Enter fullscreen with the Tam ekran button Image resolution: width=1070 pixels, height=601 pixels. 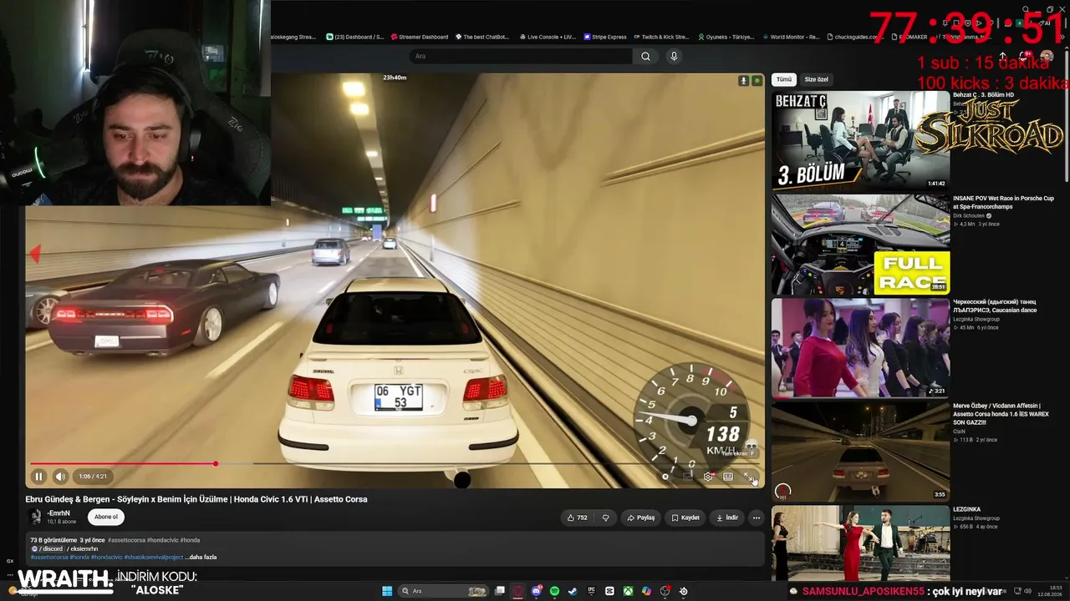(x=750, y=477)
